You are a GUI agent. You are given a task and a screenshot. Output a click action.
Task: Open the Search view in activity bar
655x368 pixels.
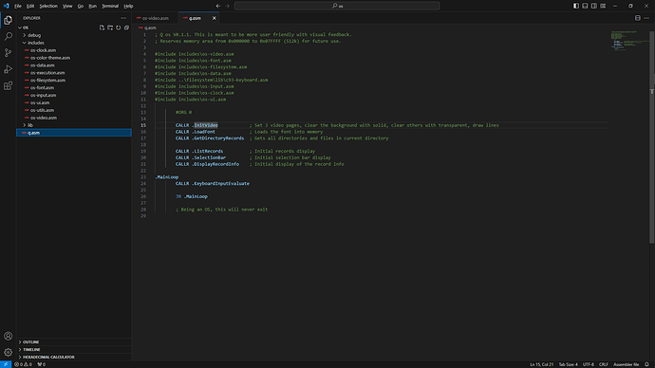click(8, 36)
